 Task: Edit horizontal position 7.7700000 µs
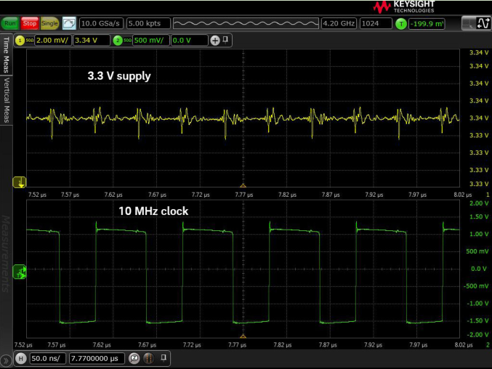(x=97, y=358)
